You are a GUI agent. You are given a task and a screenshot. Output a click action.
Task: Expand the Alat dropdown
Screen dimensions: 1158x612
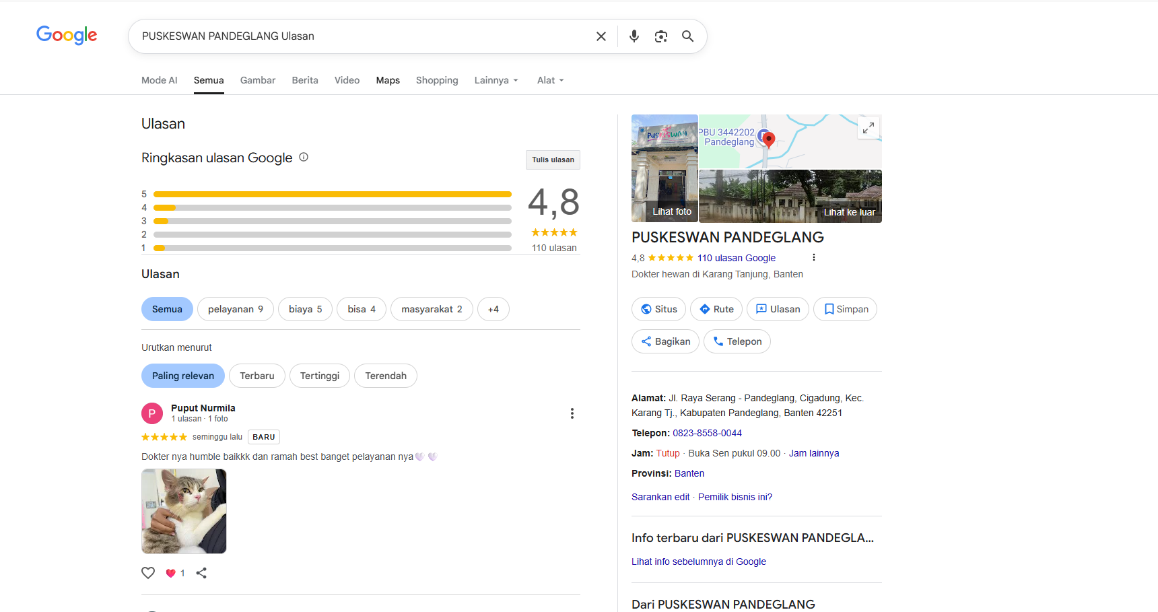pos(549,79)
